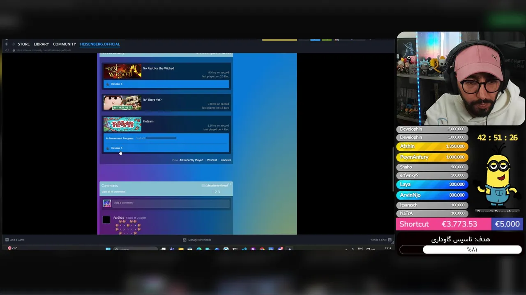Click PeymAnfury's 1,000,000 leaderboard row
The image size is (526, 295).
432,157
